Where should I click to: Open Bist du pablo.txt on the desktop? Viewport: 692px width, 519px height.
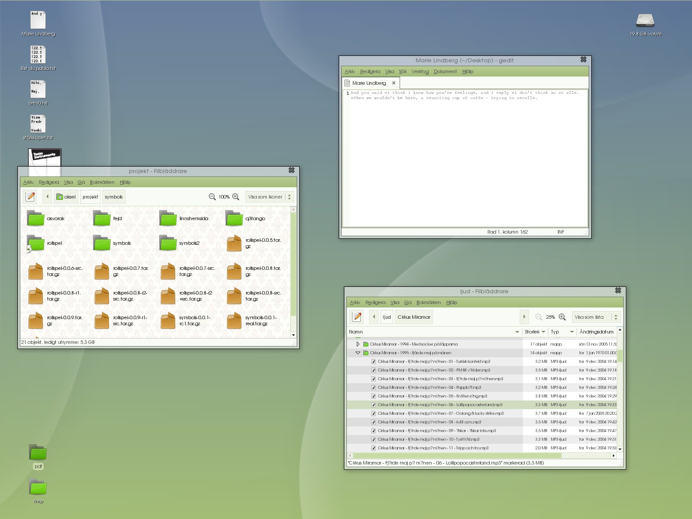click(x=38, y=54)
